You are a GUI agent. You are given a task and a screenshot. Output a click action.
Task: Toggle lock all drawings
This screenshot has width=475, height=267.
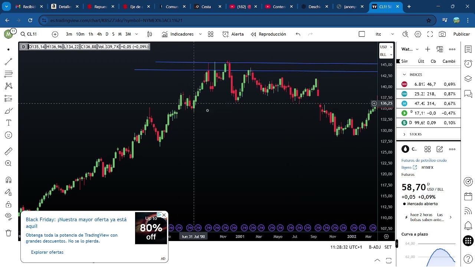click(9, 204)
